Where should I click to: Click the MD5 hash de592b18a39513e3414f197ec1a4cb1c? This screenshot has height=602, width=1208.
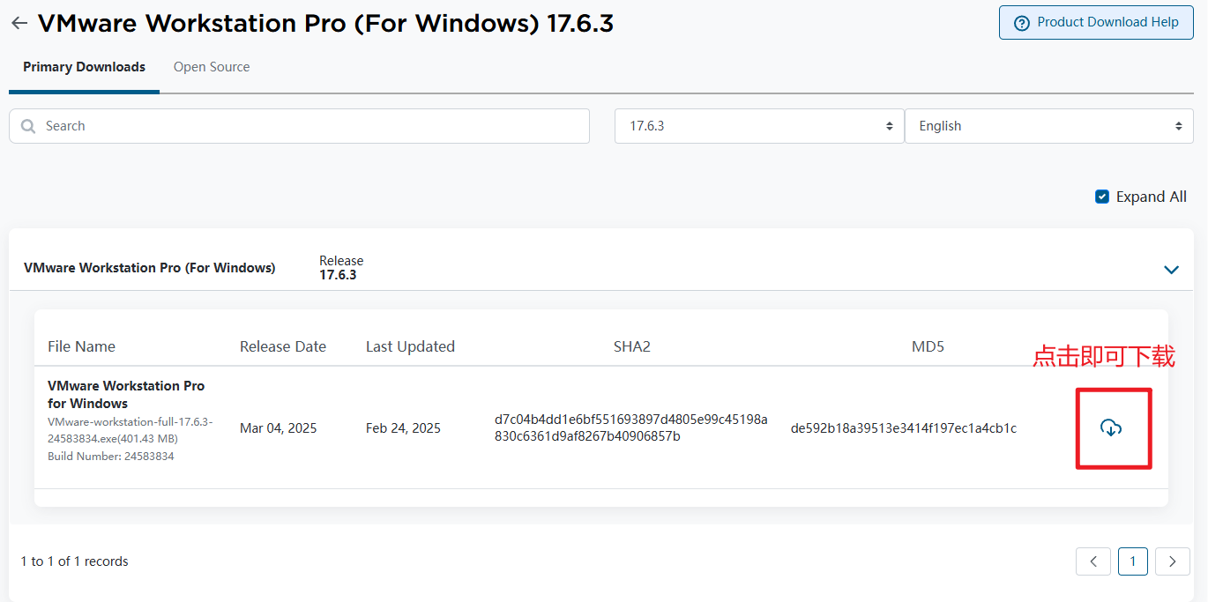pyautogui.click(x=904, y=428)
